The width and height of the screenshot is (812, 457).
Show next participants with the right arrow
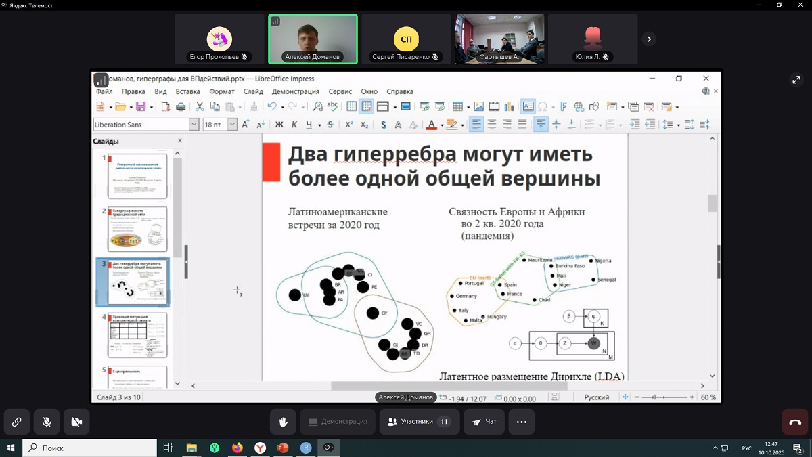pos(648,39)
